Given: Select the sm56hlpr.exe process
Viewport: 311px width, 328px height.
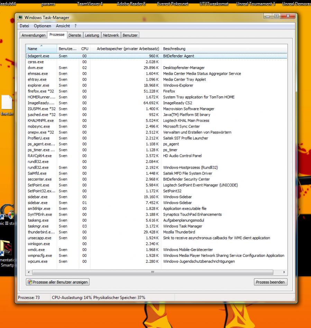Looking at the screenshot, I should (x=156, y=208).
